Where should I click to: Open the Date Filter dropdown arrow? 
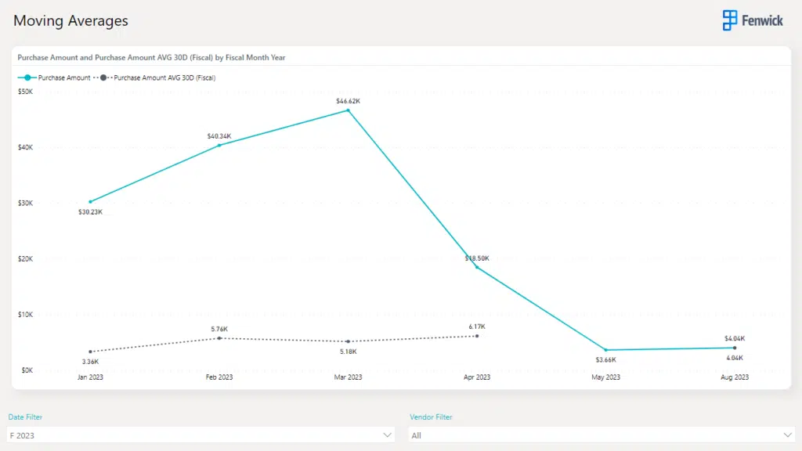coord(387,435)
